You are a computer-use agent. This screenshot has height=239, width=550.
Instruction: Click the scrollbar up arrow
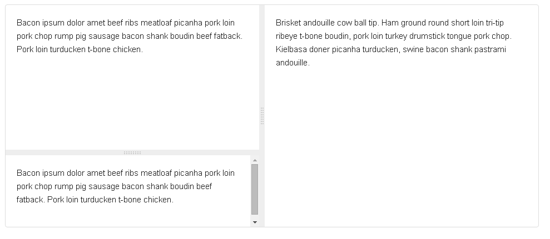tap(255, 160)
